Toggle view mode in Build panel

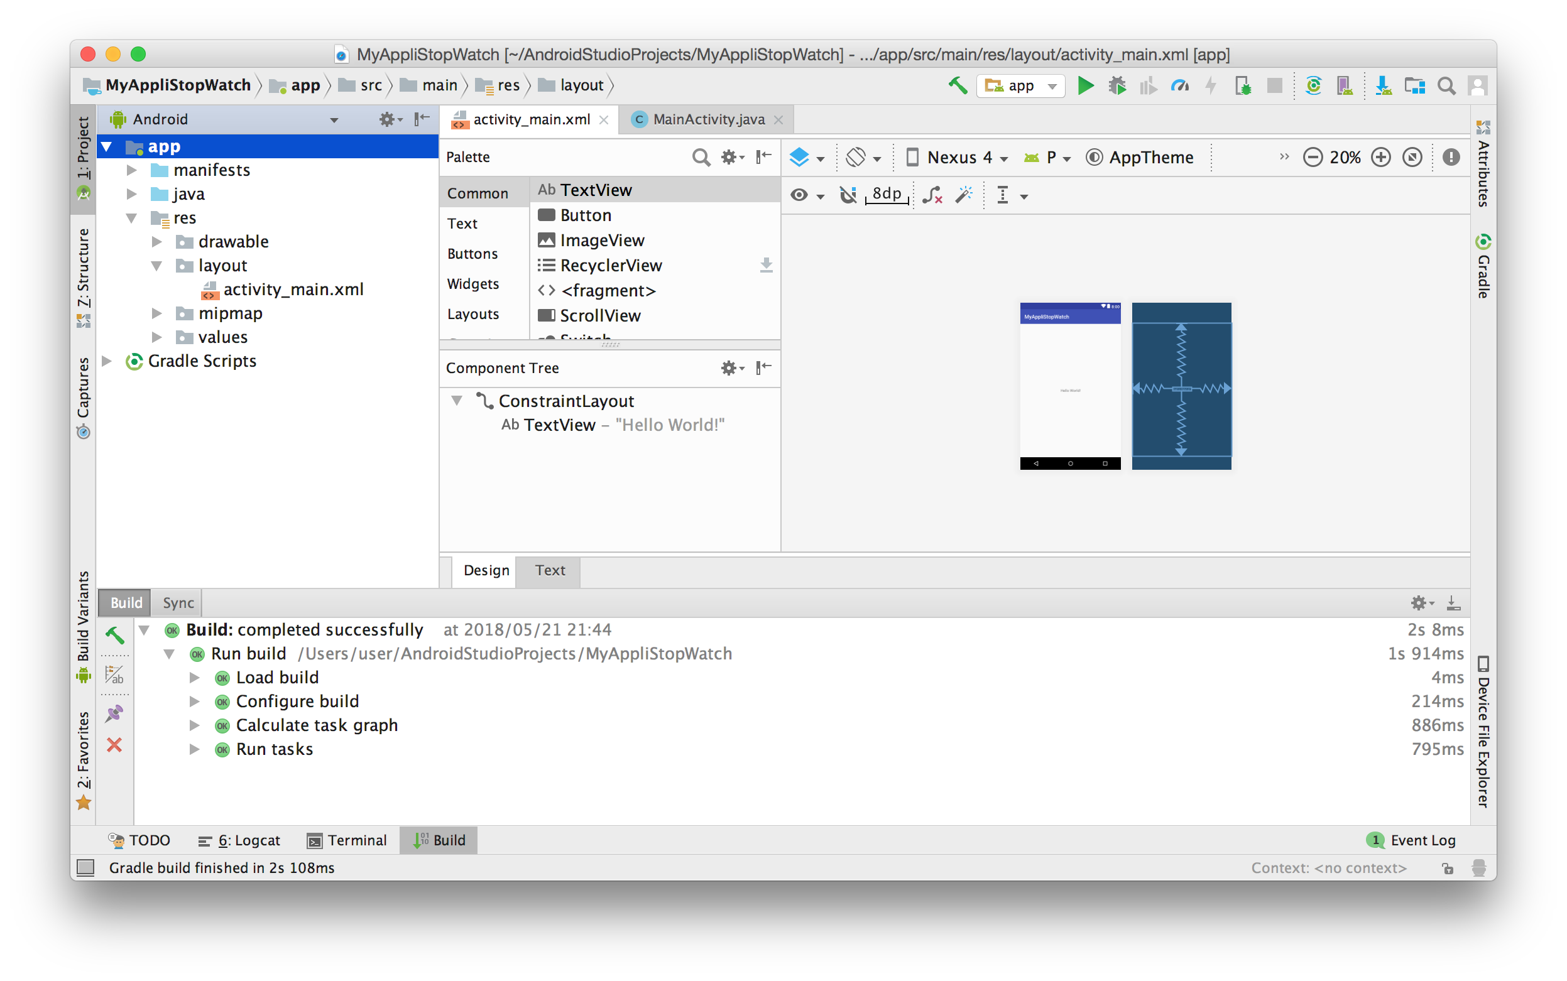(x=114, y=675)
